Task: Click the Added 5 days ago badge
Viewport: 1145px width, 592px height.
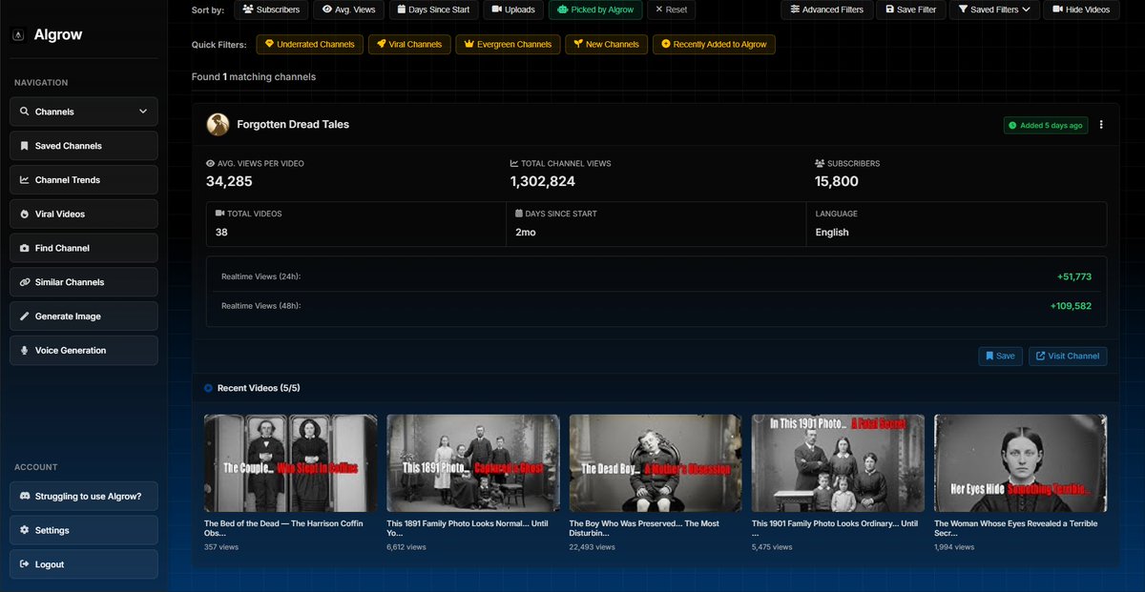Action: coord(1046,125)
